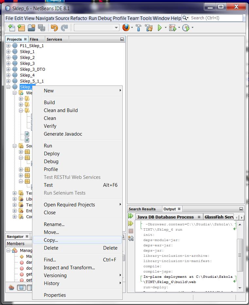The width and height of the screenshot is (249, 305).
Task: Close Java DB Database Process tab
Action: point(199,217)
